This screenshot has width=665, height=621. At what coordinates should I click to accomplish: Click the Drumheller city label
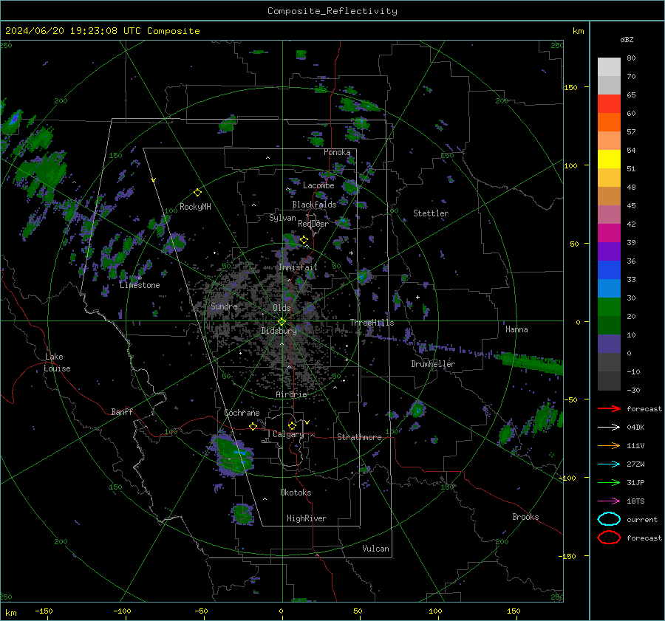coord(433,364)
